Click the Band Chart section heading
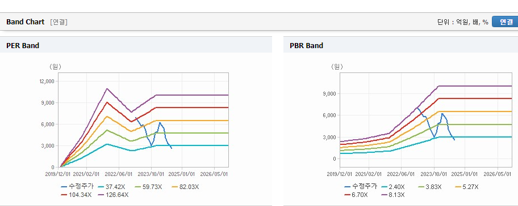This screenshot has width=518, height=206. click(25, 22)
